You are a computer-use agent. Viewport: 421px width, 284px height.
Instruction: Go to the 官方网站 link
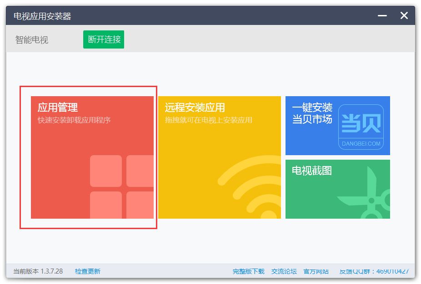[x=316, y=271]
